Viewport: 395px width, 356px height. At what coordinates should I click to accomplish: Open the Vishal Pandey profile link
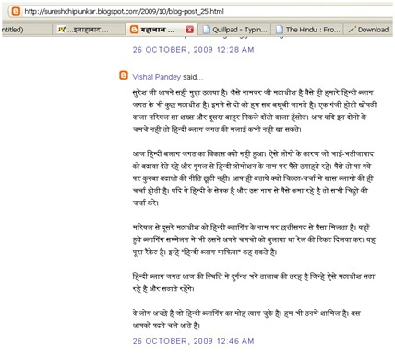[156, 77]
